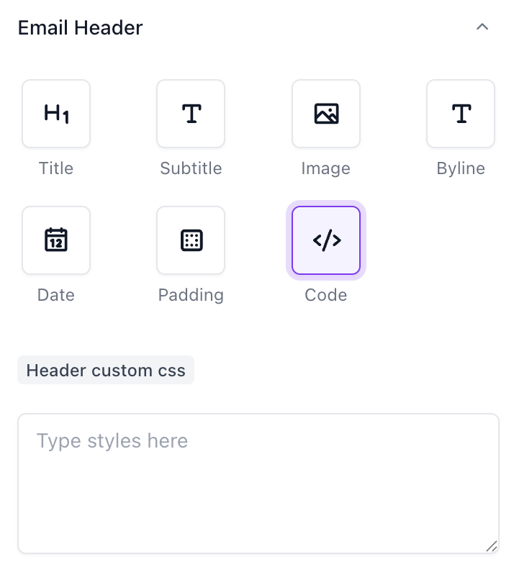
Task: Click the textarea resize handle corner
Action: pyautogui.click(x=492, y=546)
